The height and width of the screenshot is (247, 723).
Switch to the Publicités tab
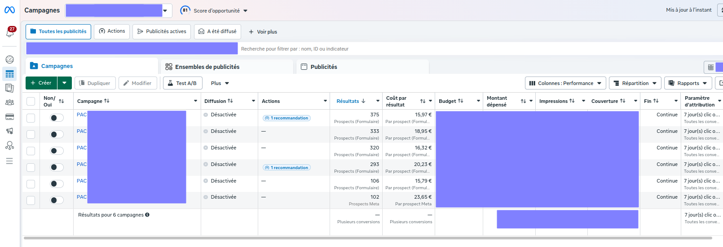coord(362,67)
